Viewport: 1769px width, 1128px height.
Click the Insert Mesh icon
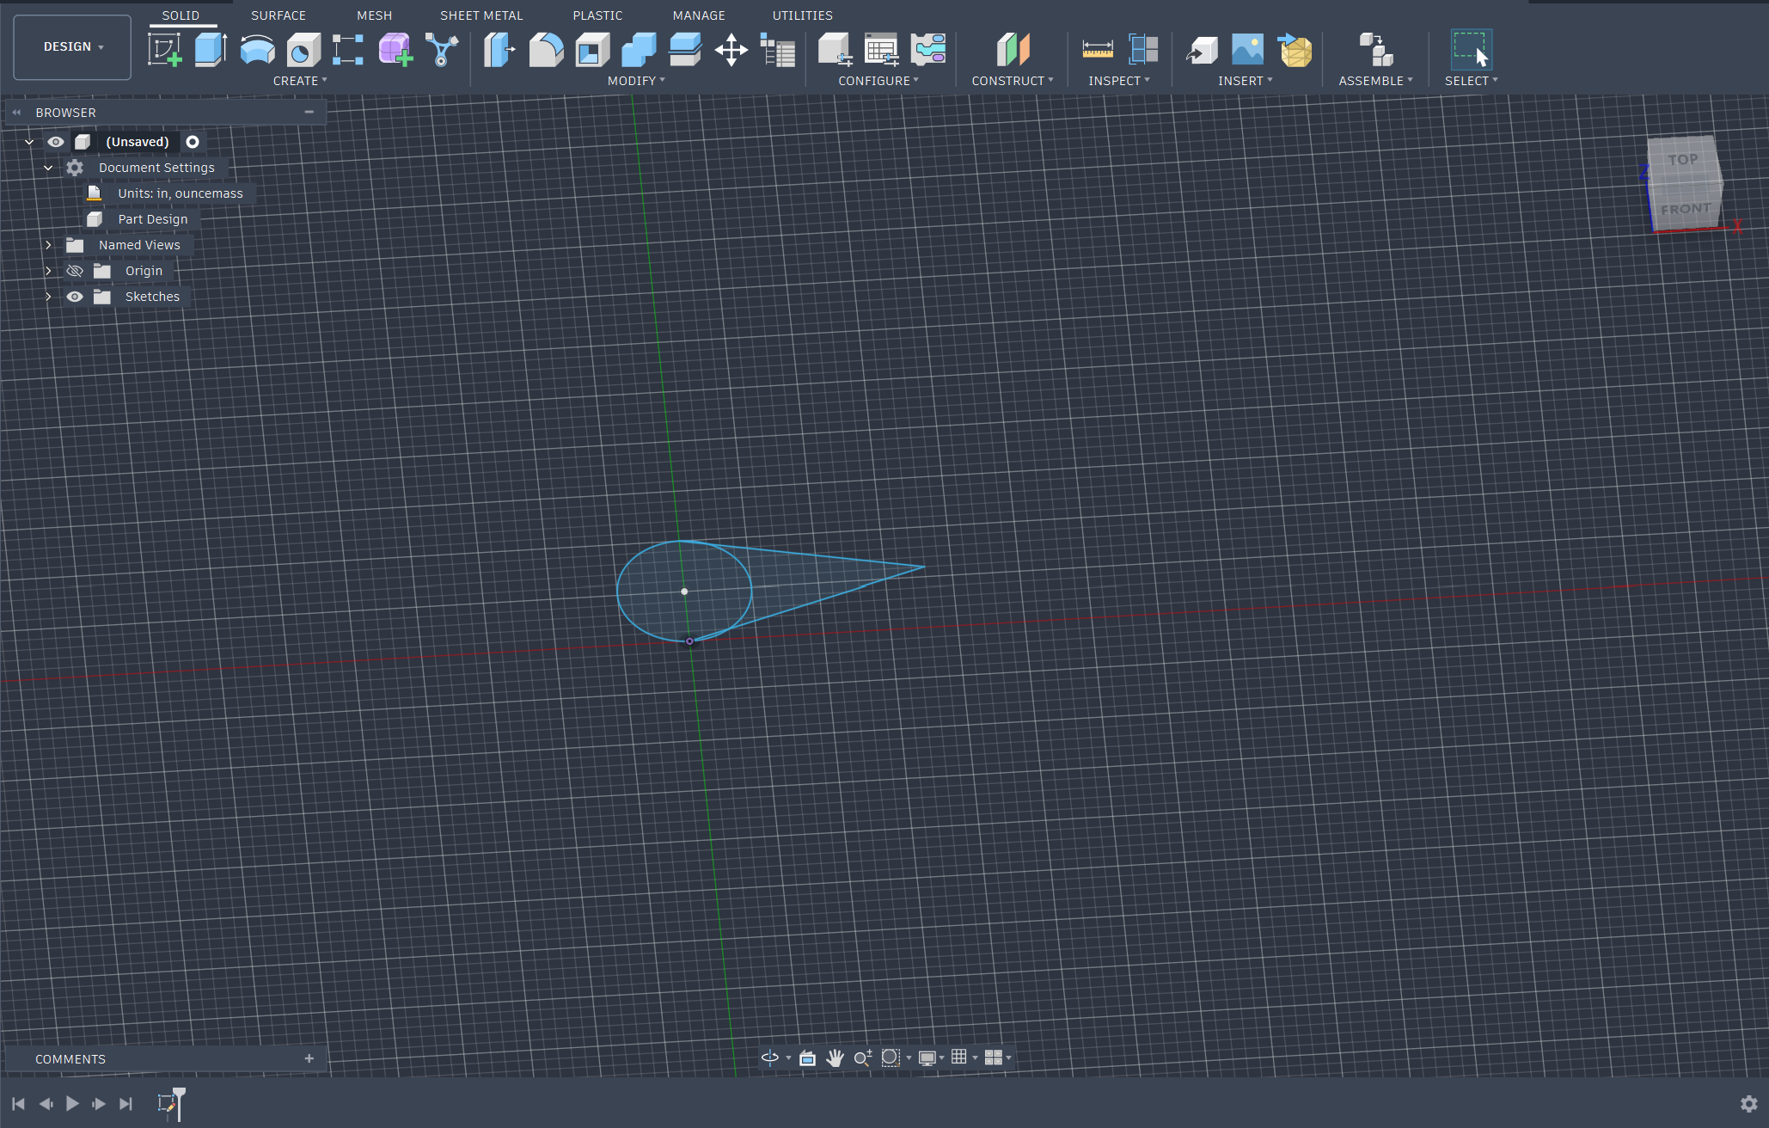click(1295, 50)
